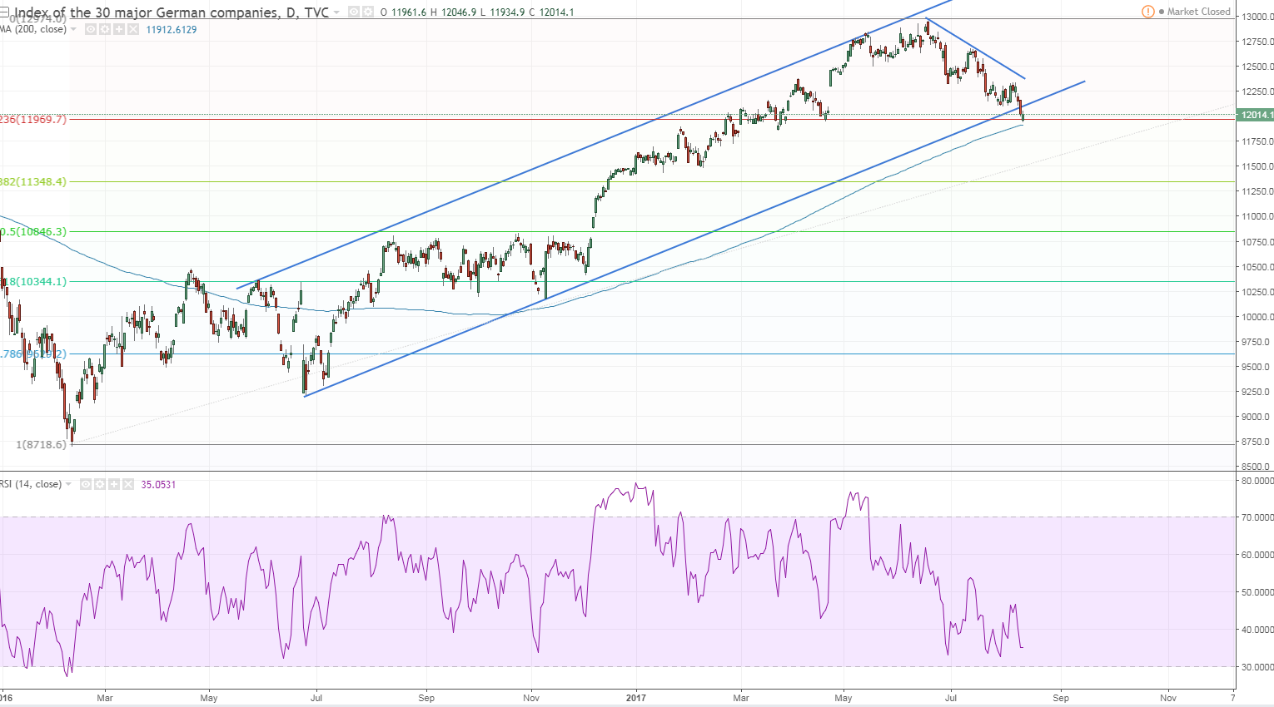Select Fibonacci level label 0.618 (10344.1)
The width and height of the screenshot is (1274, 707).
[33, 282]
